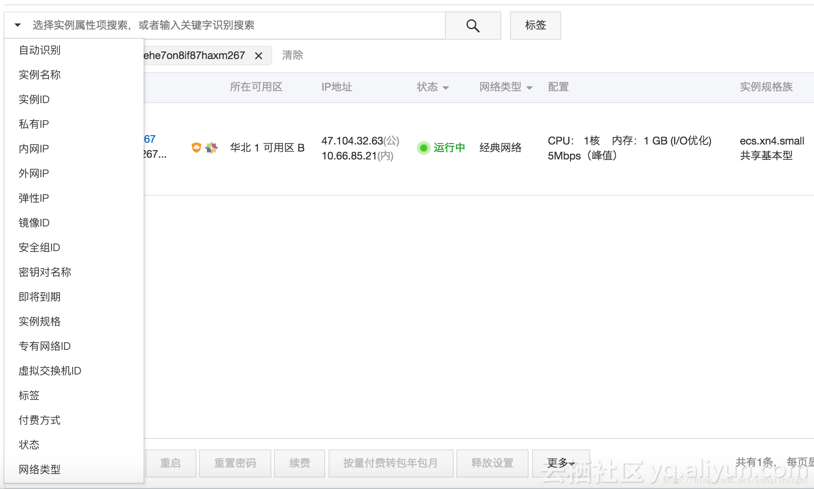
Task: Click the colorful icon beside the shield
Action: click(211, 148)
